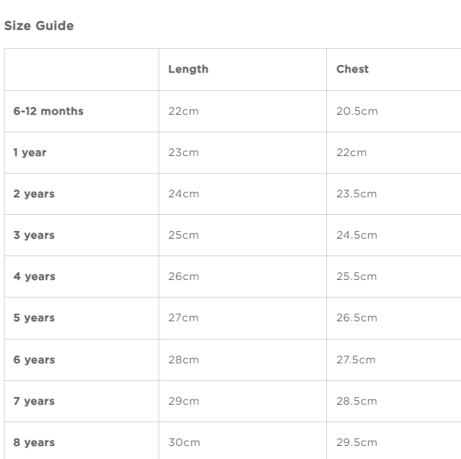Click the 7 years row label

[34, 401]
